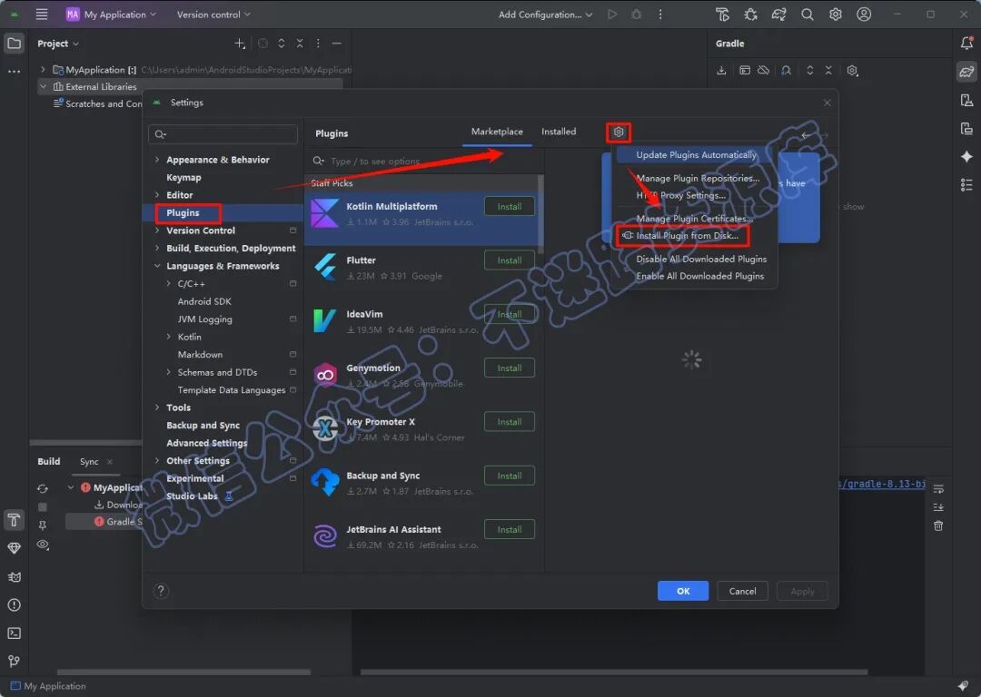Open the Version Control branch icon on left strip

pos(14,661)
